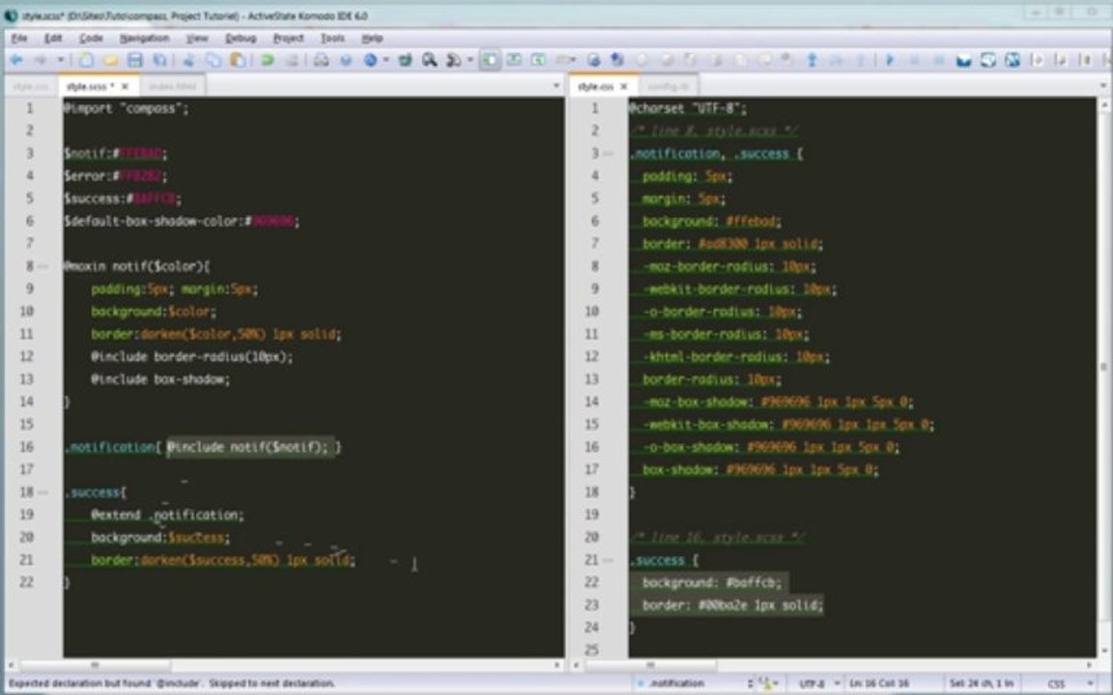Collapse the .notification, .success rule on line 3 of style.css
The width and height of the screenshot is (1113, 695).
[609, 153]
